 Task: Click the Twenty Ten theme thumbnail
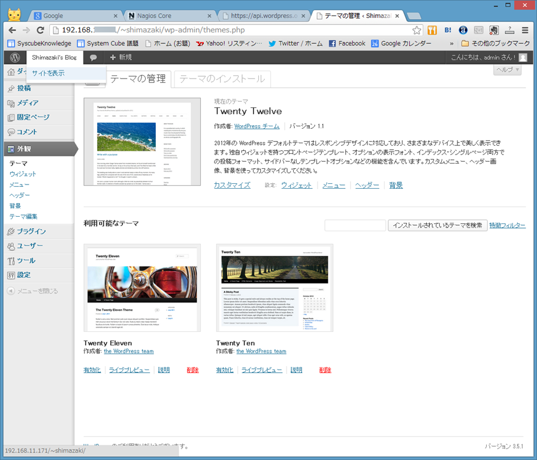(274, 288)
